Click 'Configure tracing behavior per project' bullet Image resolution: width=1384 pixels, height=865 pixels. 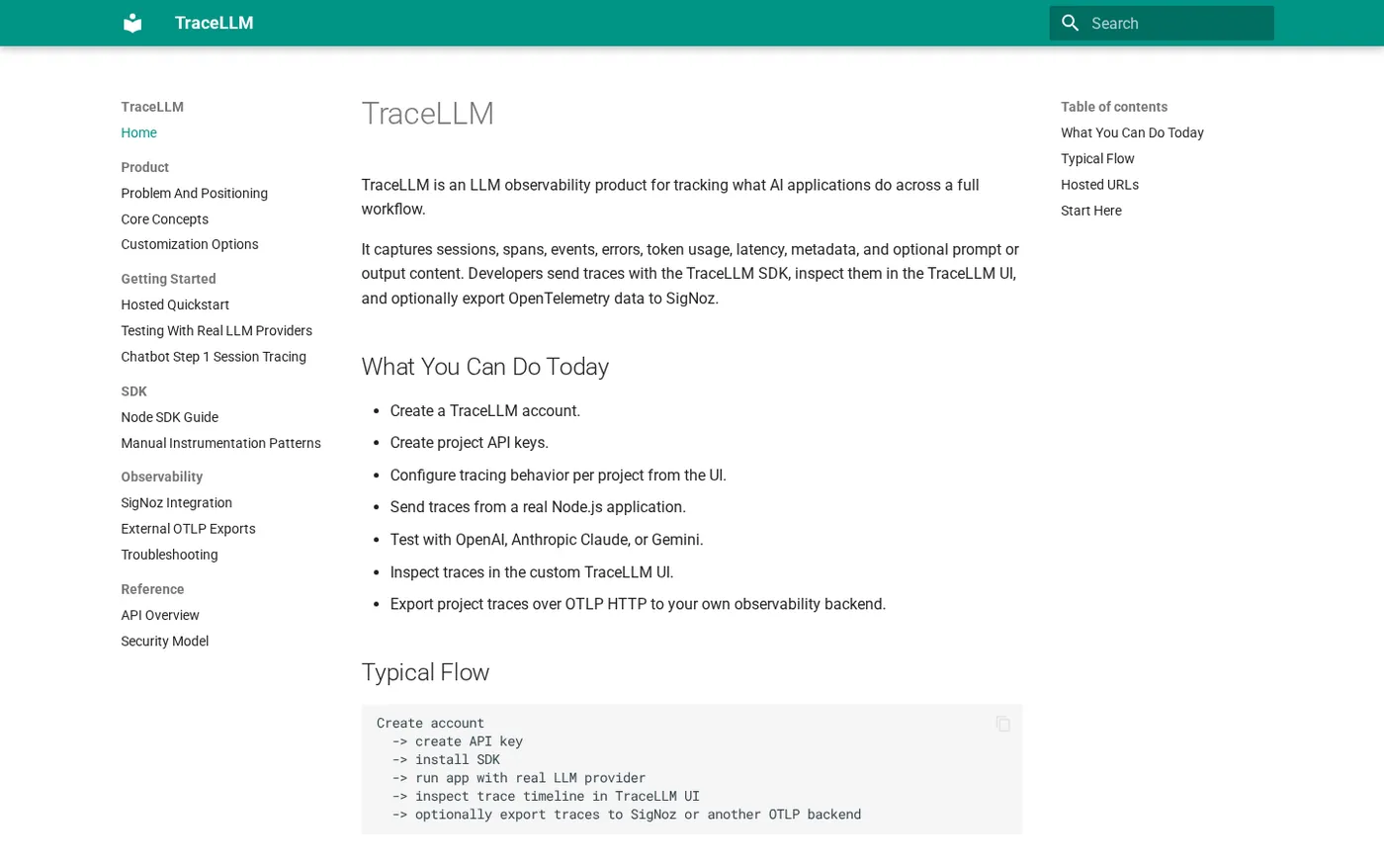[558, 475]
